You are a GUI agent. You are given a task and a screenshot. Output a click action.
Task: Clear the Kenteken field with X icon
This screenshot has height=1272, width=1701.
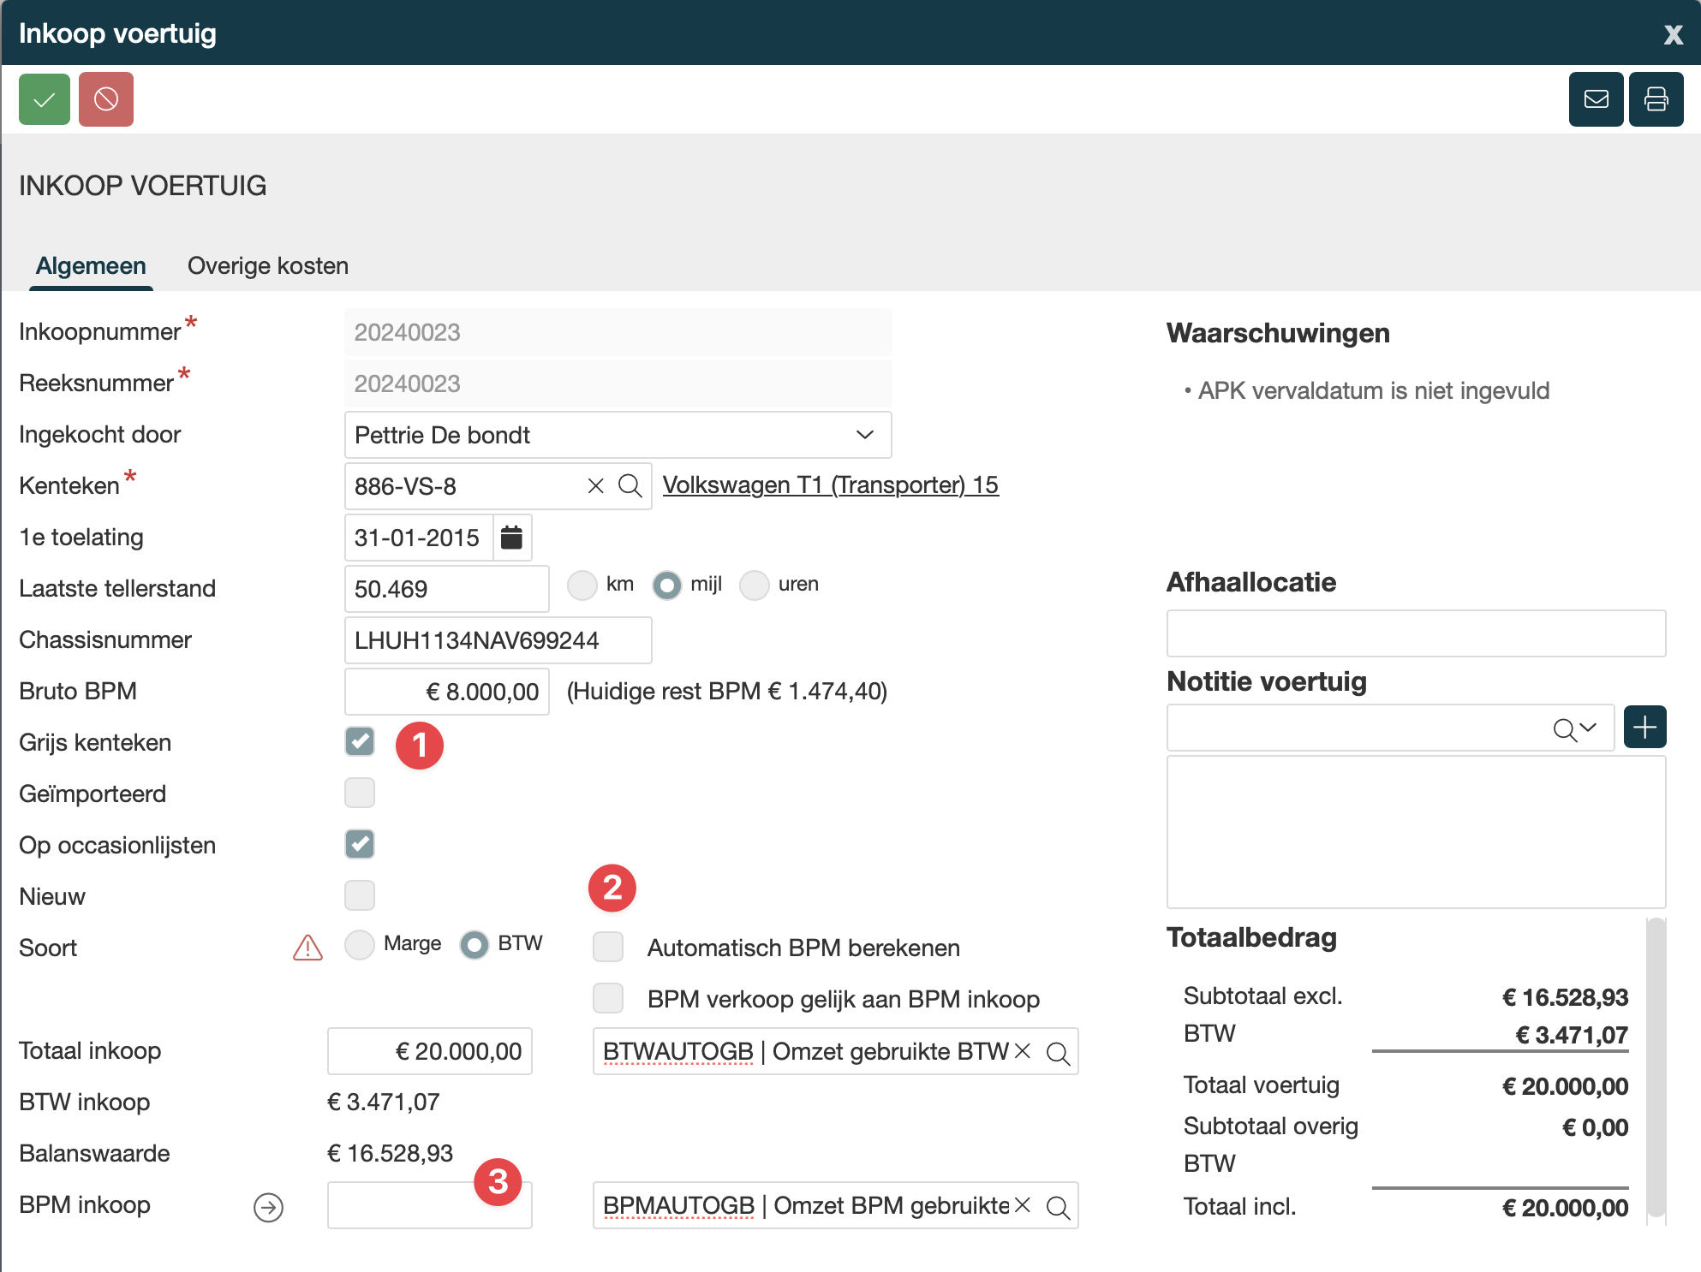click(x=596, y=486)
